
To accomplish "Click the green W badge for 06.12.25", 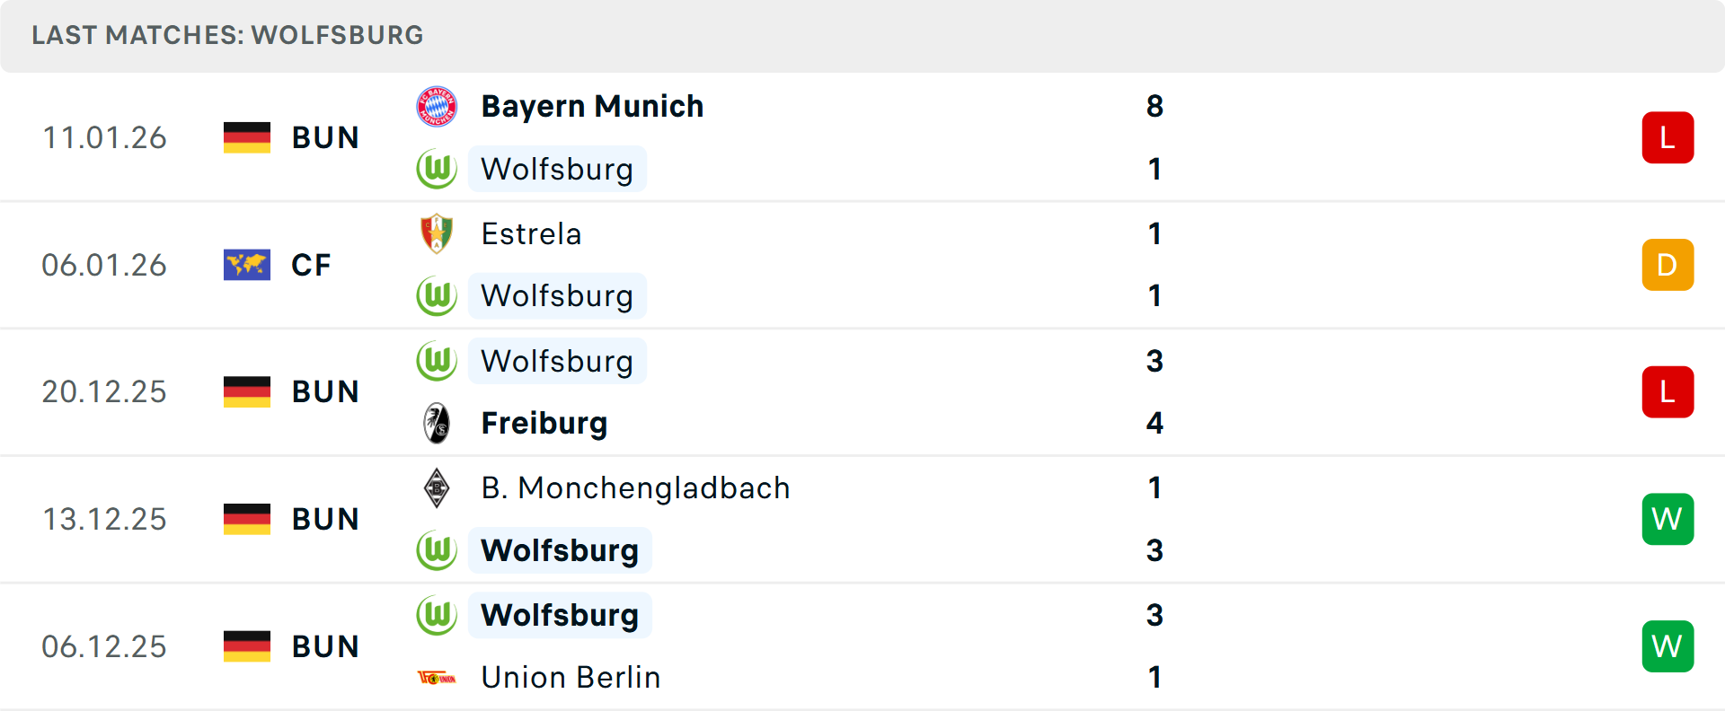I will coord(1667,646).
